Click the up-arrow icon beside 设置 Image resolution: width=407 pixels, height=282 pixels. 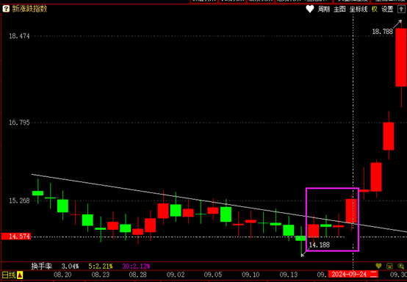[x=401, y=10]
